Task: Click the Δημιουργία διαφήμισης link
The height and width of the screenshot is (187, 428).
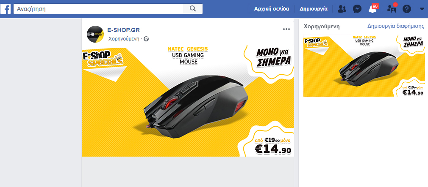Action: click(396, 26)
